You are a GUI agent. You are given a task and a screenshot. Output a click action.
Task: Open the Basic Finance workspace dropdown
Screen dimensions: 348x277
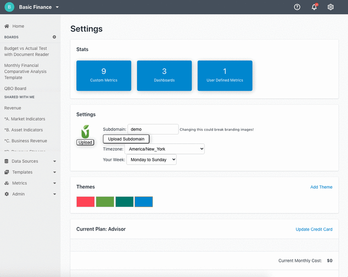click(x=57, y=7)
